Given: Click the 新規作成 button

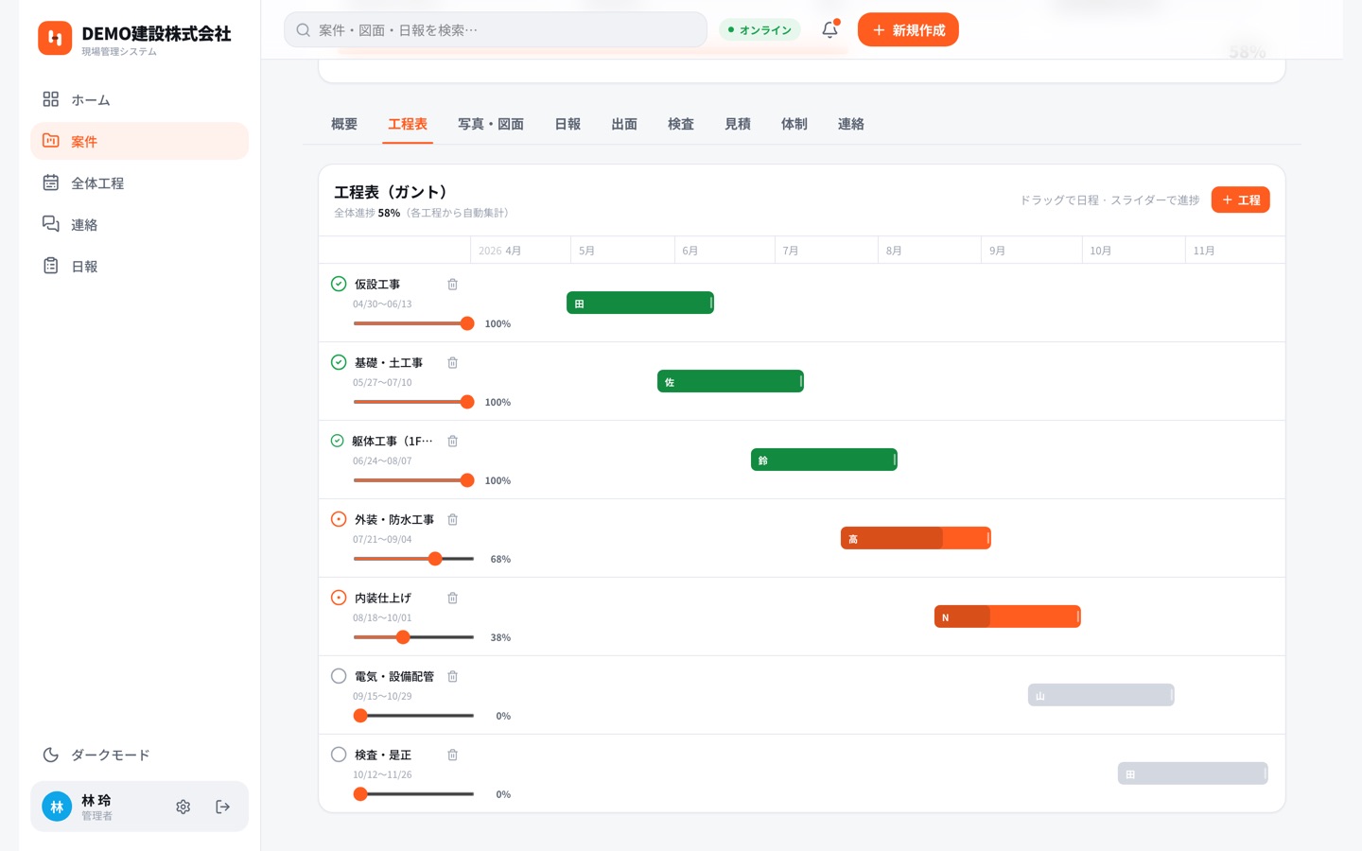Looking at the screenshot, I should pyautogui.click(x=908, y=30).
